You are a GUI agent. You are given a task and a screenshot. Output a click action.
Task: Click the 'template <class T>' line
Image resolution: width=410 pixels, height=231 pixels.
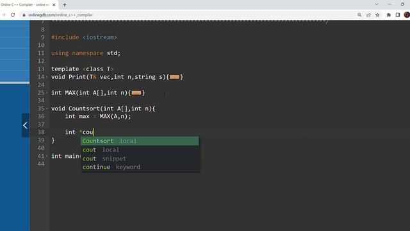(83, 69)
